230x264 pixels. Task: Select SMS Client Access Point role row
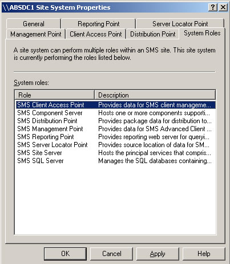pyautogui.click(x=116, y=105)
